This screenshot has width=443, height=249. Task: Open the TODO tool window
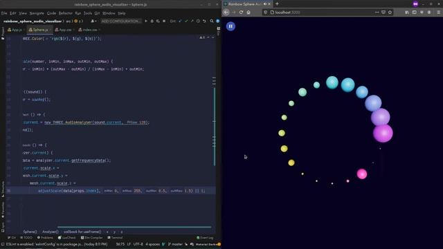[x=26, y=238]
